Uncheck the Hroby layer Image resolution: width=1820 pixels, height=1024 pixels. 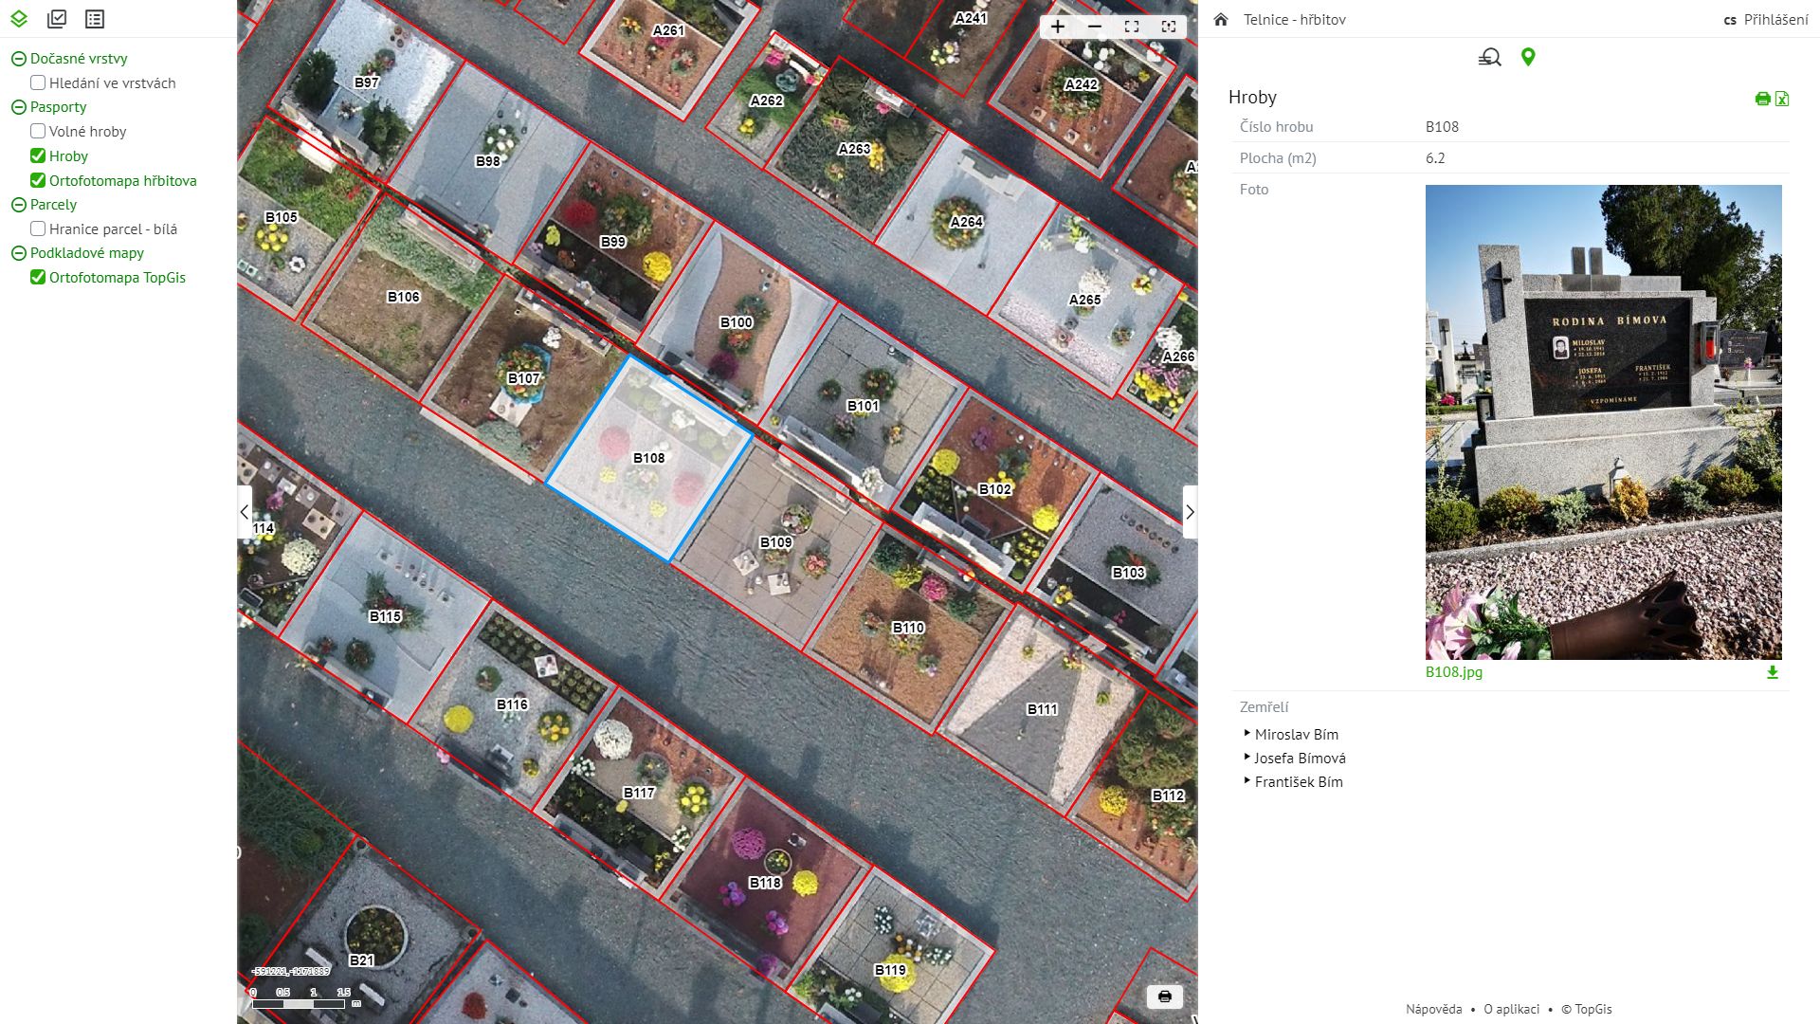pos(38,155)
